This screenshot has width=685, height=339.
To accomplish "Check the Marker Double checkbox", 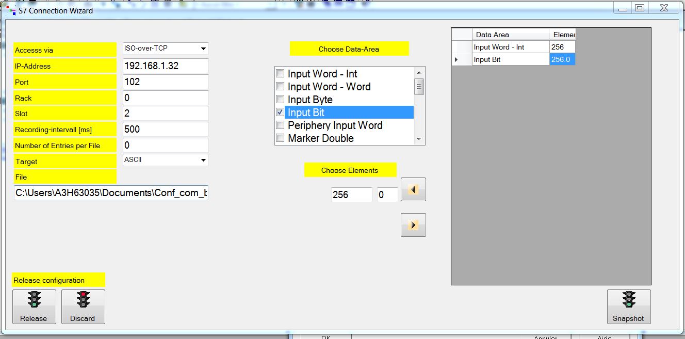I will (280, 138).
